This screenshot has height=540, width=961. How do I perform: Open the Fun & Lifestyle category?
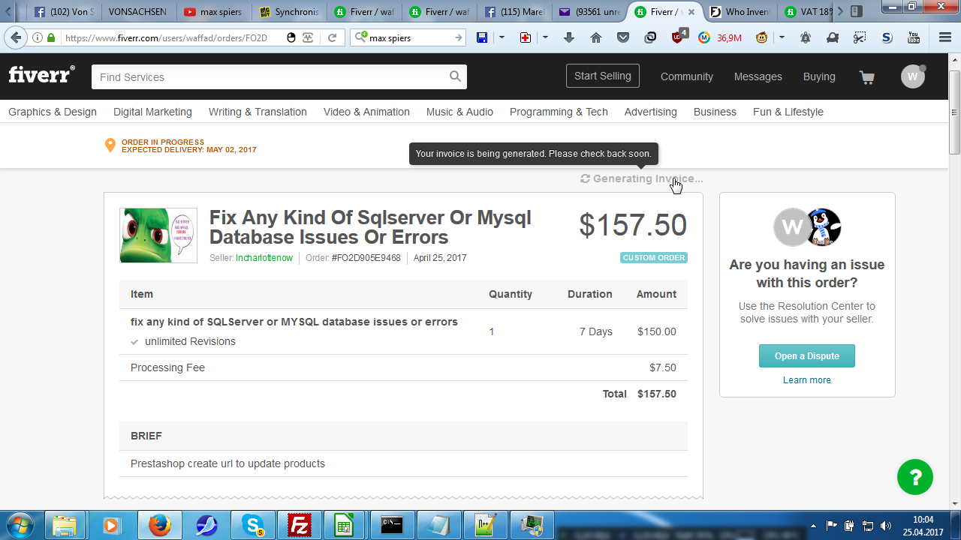[788, 112]
